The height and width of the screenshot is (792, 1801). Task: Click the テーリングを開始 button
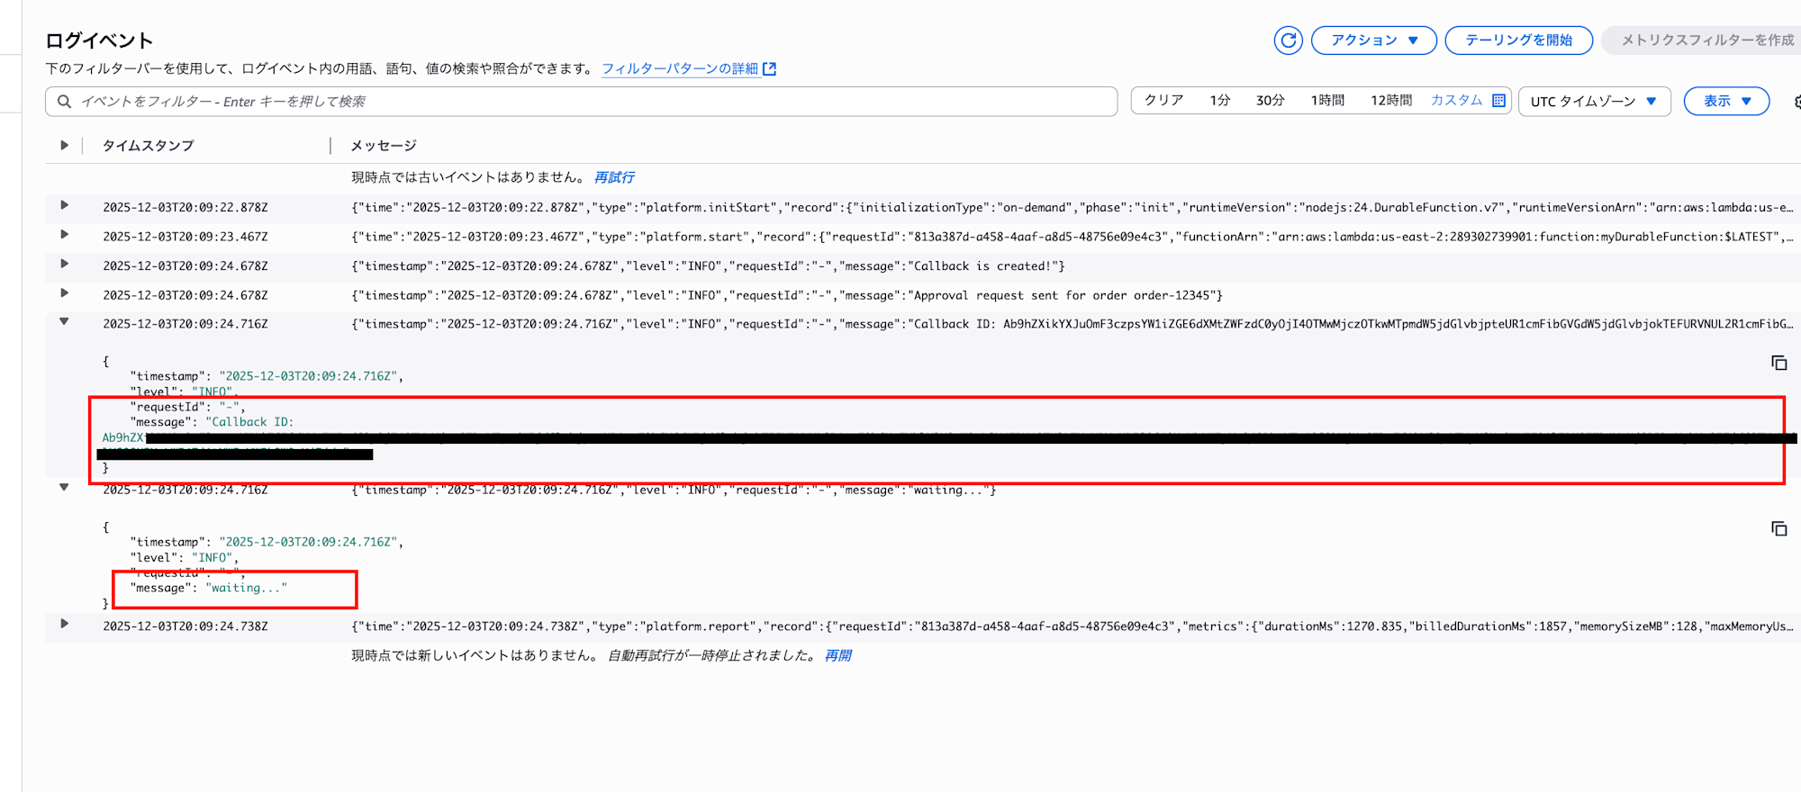click(x=1518, y=40)
